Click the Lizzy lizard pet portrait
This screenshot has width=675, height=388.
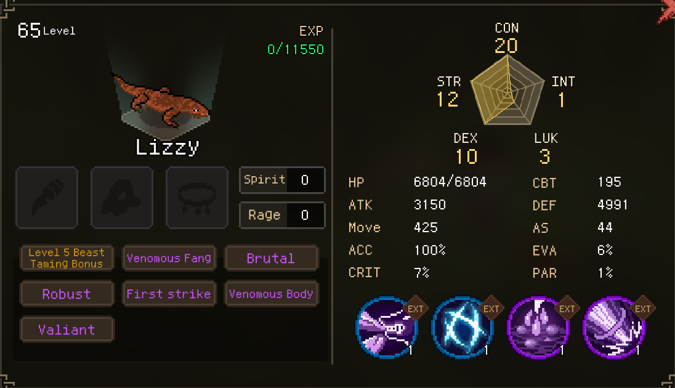[x=163, y=102]
